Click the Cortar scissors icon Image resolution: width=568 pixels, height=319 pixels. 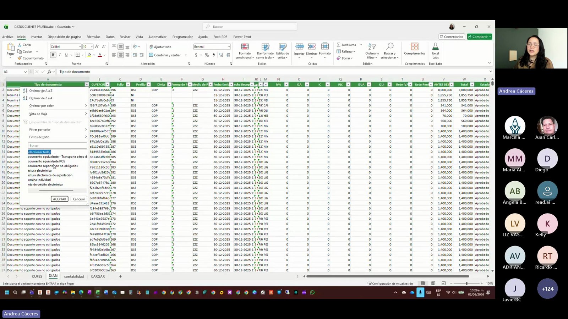point(20,45)
